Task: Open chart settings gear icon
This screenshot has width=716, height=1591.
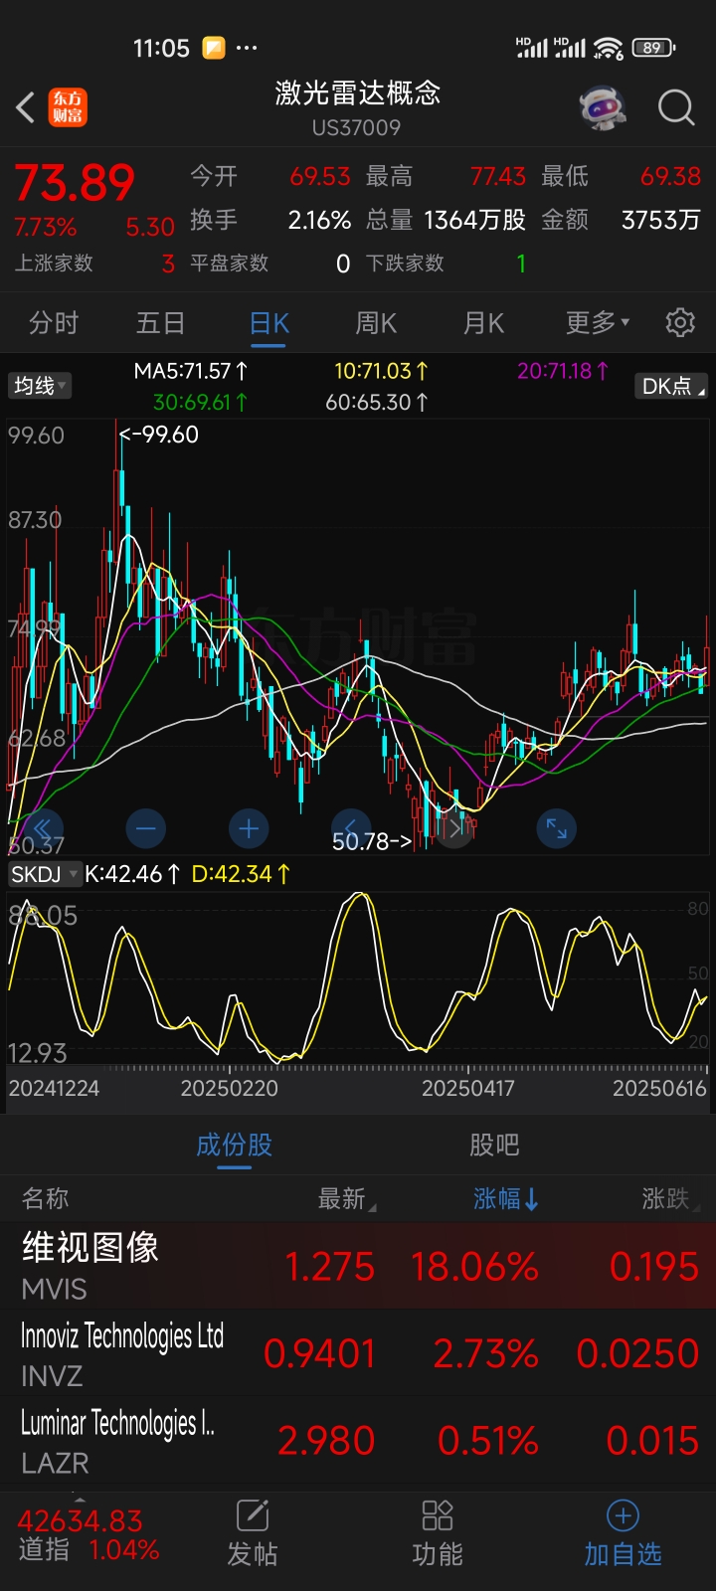Action: point(680,322)
